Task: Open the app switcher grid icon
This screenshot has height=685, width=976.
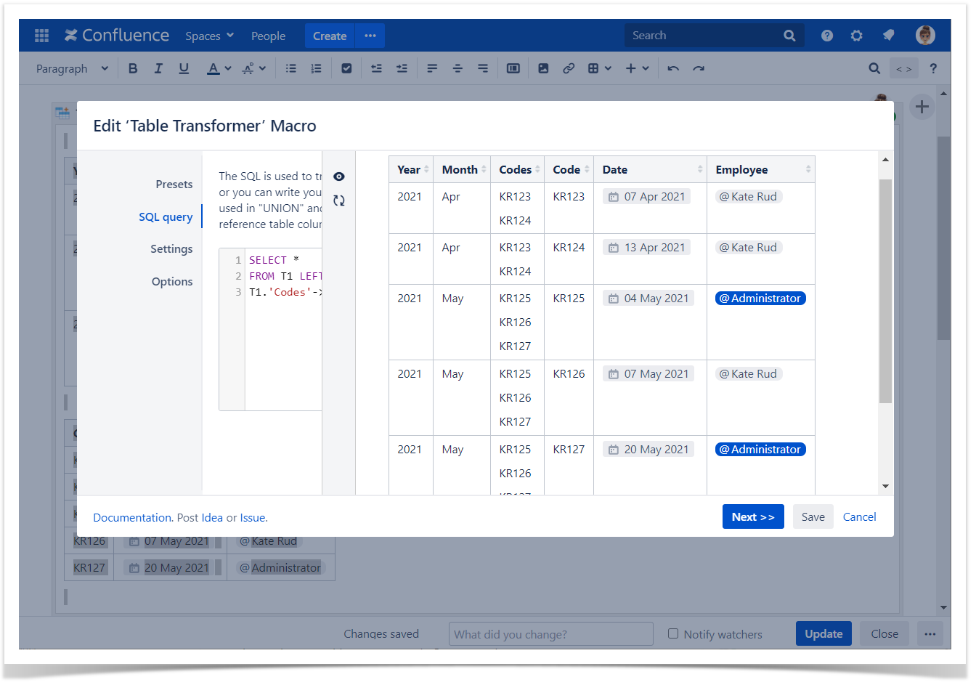Action: point(41,36)
